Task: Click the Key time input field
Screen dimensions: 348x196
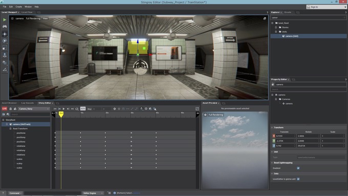Action: [x=97, y=109]
